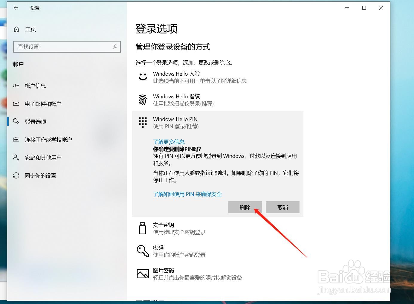Screen dimensions: 414x304
Task: Click the 删除 button to remove PIN
Action: (245, 207)
